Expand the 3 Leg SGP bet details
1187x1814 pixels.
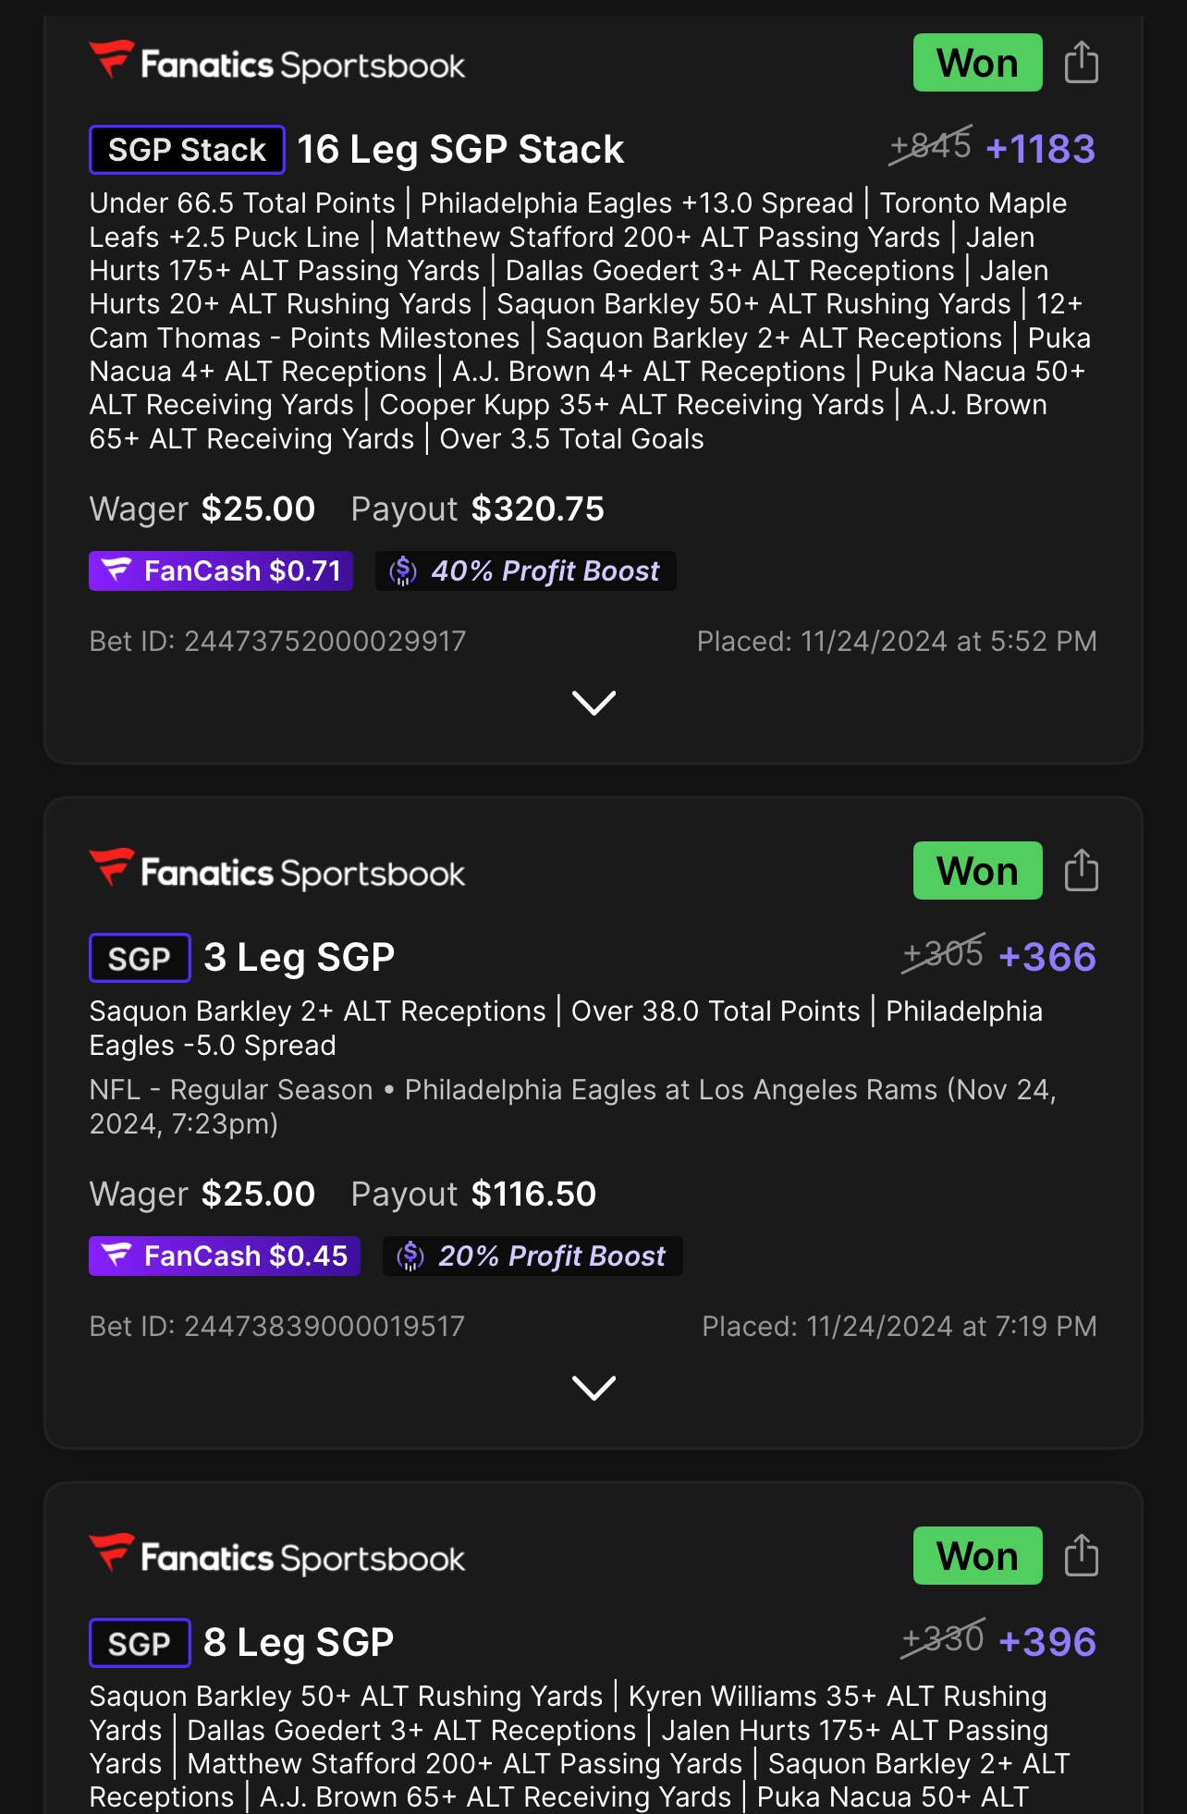(593, 1388)
